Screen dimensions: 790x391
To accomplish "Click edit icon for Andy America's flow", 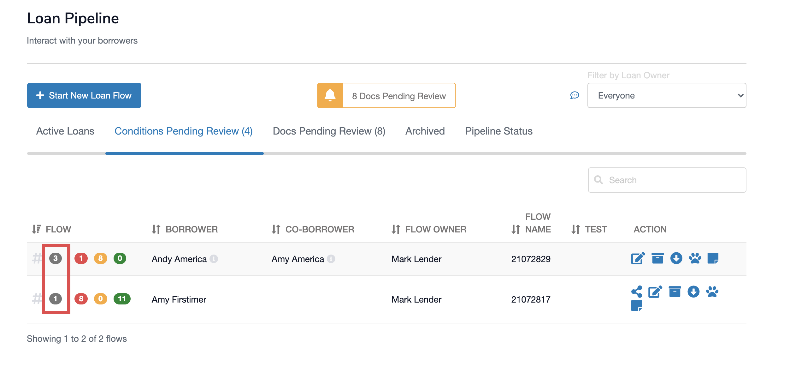I will point(638,258).
